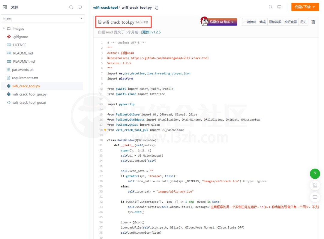Click the header search icon
Viewport: 324px width, 239px height.
click(271, 7)
